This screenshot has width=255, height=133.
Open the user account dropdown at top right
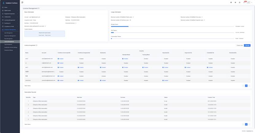[249, 2]
